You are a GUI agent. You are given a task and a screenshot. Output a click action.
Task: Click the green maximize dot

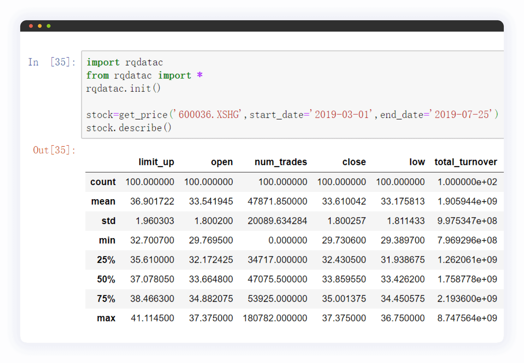(49, 26)
